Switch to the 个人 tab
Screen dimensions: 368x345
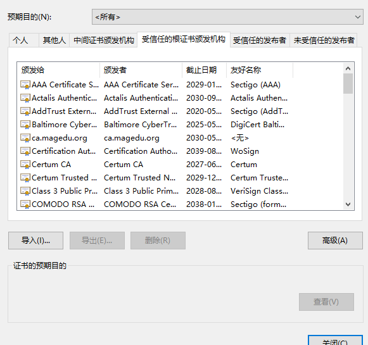[24, 41]
